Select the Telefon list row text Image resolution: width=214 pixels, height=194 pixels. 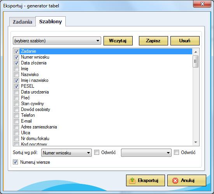click(28, 115)
